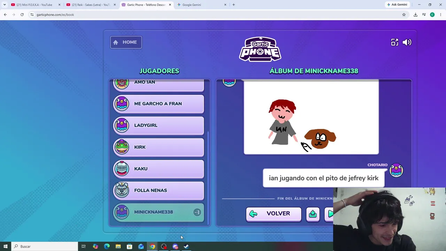446x251 pixels.
Task: Go back one page in browser
Action: pyautogui.click(x=5, y=15)
